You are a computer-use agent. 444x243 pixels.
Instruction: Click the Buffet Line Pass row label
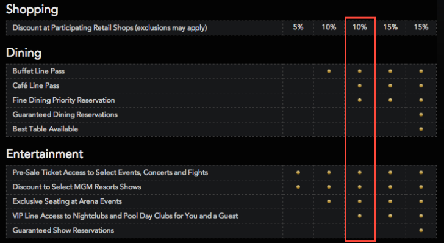[x=38, y=71]
